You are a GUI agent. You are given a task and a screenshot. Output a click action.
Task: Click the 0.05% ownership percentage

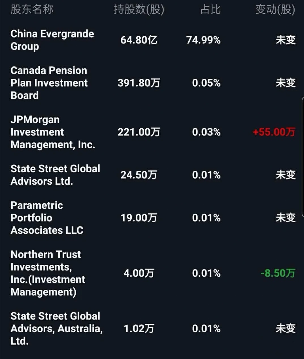(x=206, y=83)
